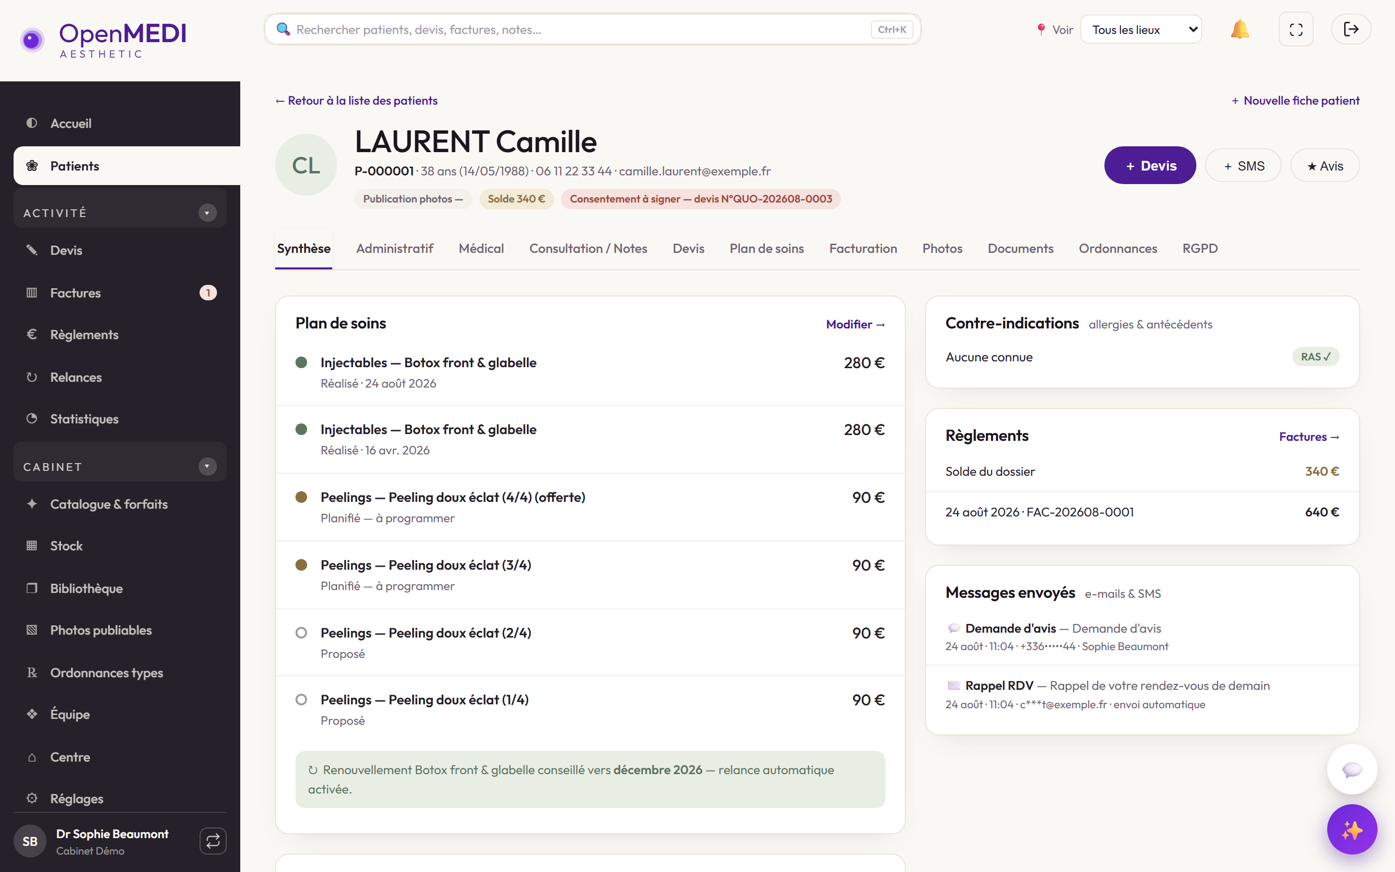Collapse the ACTIVITÉ sidebar section
Screen dimensions: 1395x872
(x=207, y=213)
